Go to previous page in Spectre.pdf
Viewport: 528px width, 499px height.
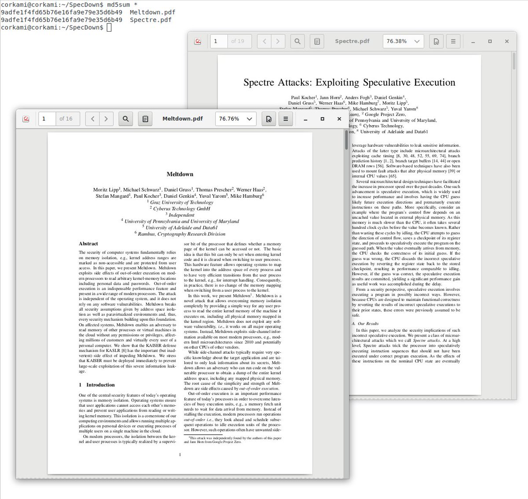(x=264, y=41)
